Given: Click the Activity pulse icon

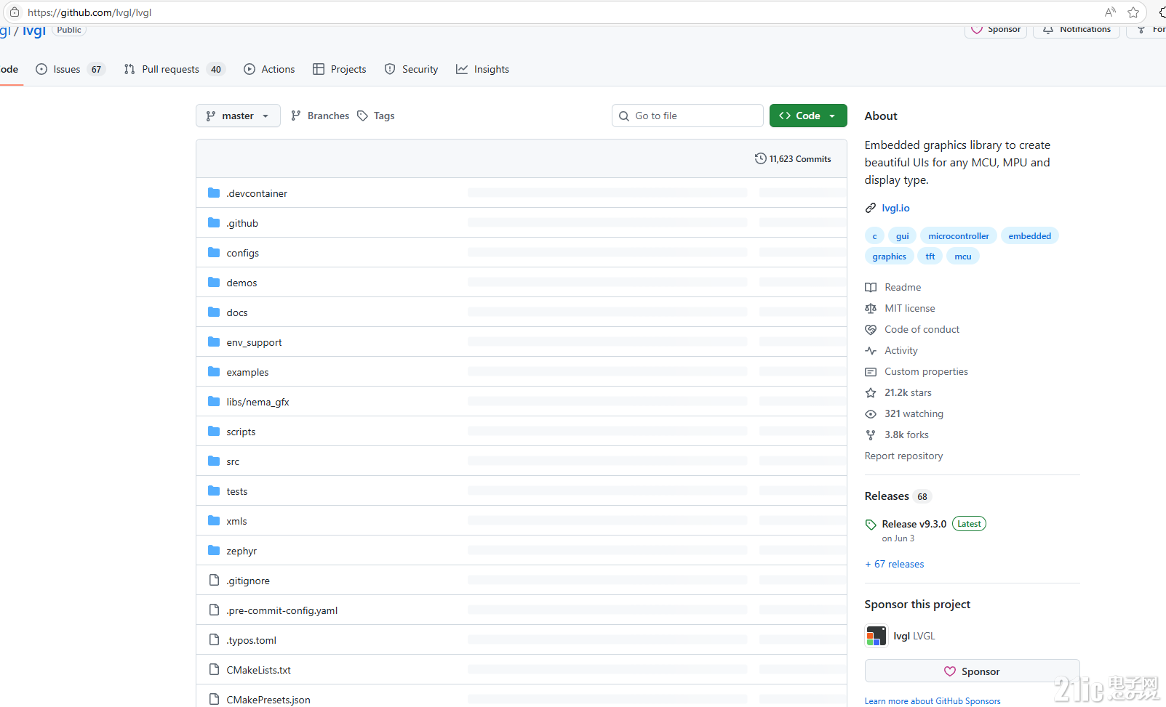Looking at the screenshot, I should coord(871,350).
